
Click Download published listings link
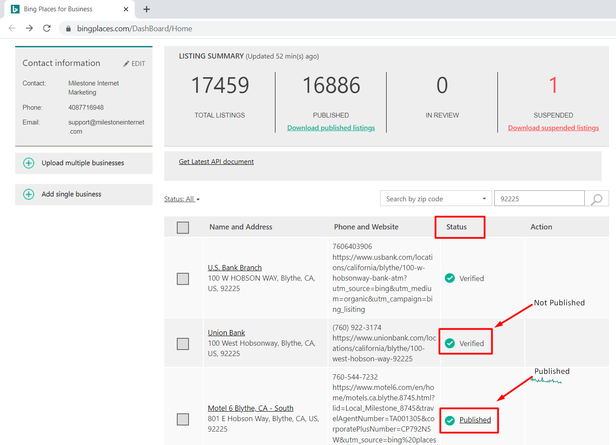(331, 128)
